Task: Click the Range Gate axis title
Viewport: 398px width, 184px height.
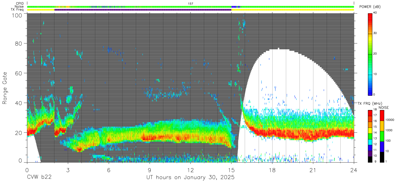Action: coord(5,88)
